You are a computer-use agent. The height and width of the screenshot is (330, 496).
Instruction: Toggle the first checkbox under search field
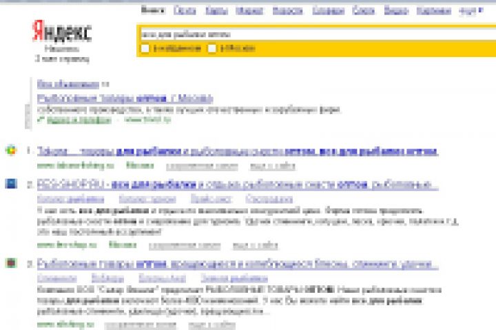click(x=145, y=48)
